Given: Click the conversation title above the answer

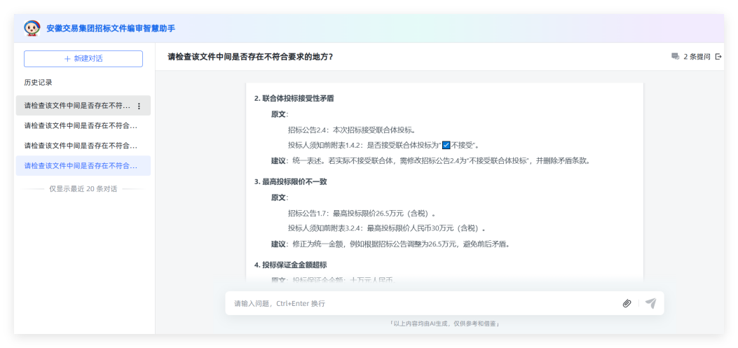Looking at the screenshot, I should 250,57.
